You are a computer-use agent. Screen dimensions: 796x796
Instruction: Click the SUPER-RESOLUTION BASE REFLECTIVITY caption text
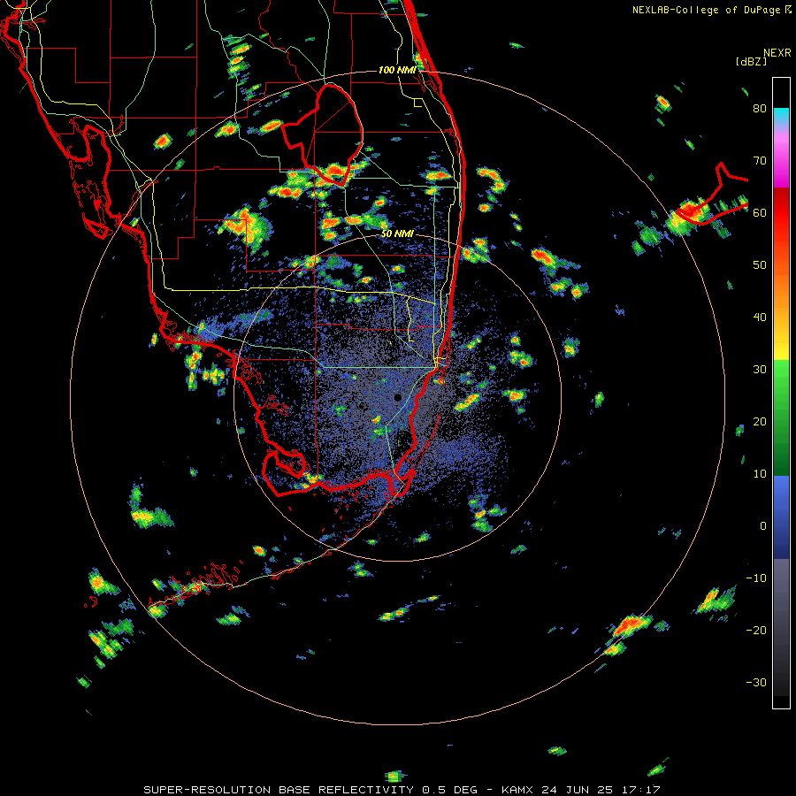click(279, 790)
